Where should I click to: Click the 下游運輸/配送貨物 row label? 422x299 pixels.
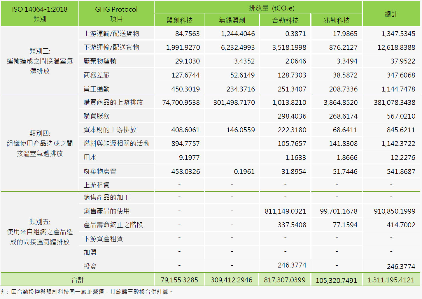[x=111, y=48]
